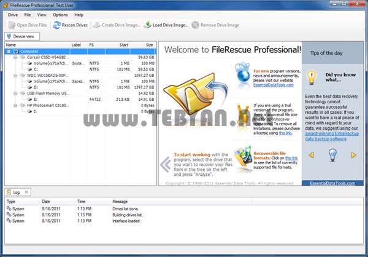The height and width of the screenshot is (257, 368).
Task: Click the Rescan Drives button label
Action: click(x=75, y=25)
